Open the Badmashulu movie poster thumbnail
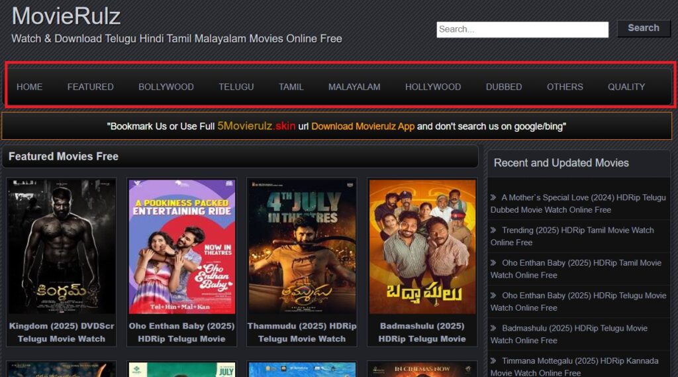Viewport: 678px width, 377px height. pyautogui.click(x=422, y=246)
